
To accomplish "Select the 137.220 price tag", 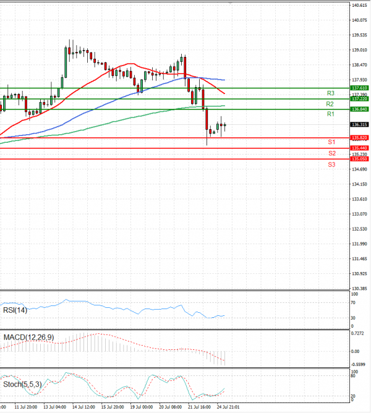I will [x=359, y=99].
